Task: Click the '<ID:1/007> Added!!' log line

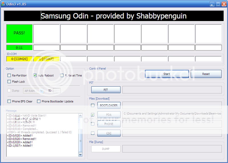Action: coord(20,146)
